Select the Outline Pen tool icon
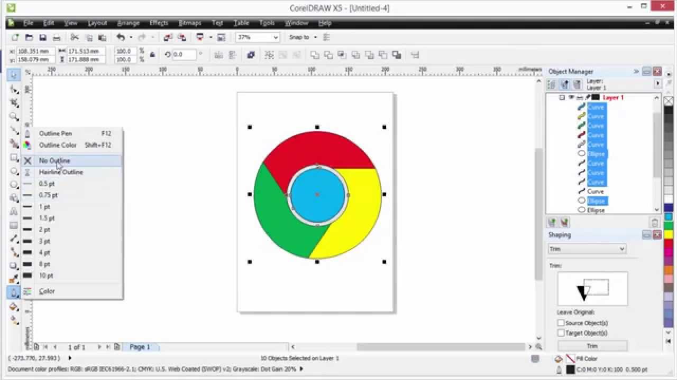This screenshot has height=380, width=677. click(x=14, y=292)
